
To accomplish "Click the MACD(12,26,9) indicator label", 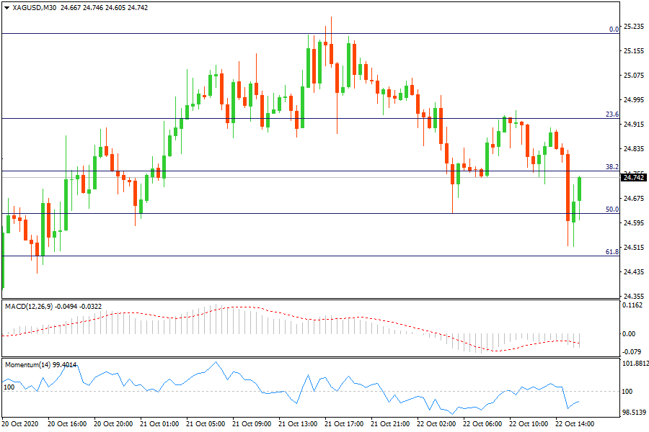I will tap(33, 307).
